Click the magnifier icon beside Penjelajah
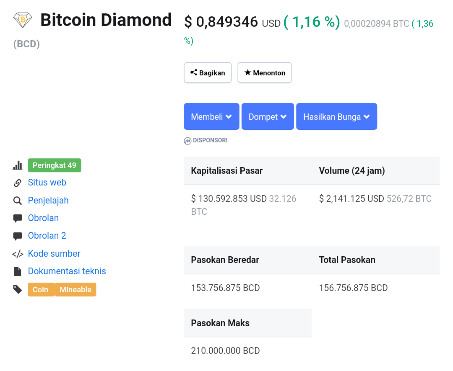453x371 pixels. point(18,201)
